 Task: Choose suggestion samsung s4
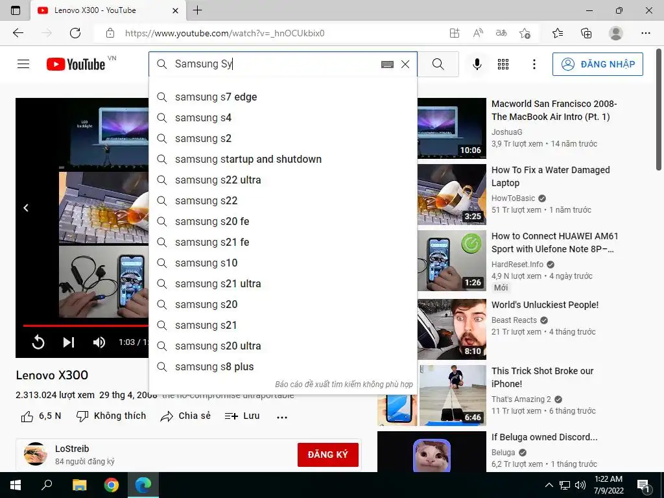283,118
